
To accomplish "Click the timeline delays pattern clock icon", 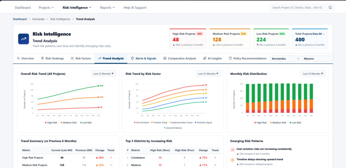I will [233, 160].
